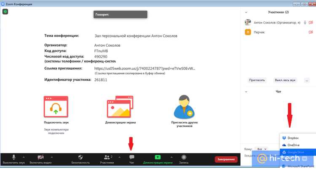Click the large Подключить звук headphones icon
The image size is (316, 169).
click(56, 107)
